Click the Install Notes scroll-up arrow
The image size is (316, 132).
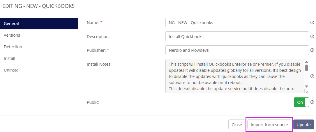tap(306, 62)
